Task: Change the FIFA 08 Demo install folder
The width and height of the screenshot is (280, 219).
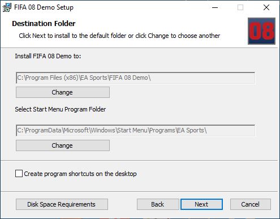Action: click(63, 92)
